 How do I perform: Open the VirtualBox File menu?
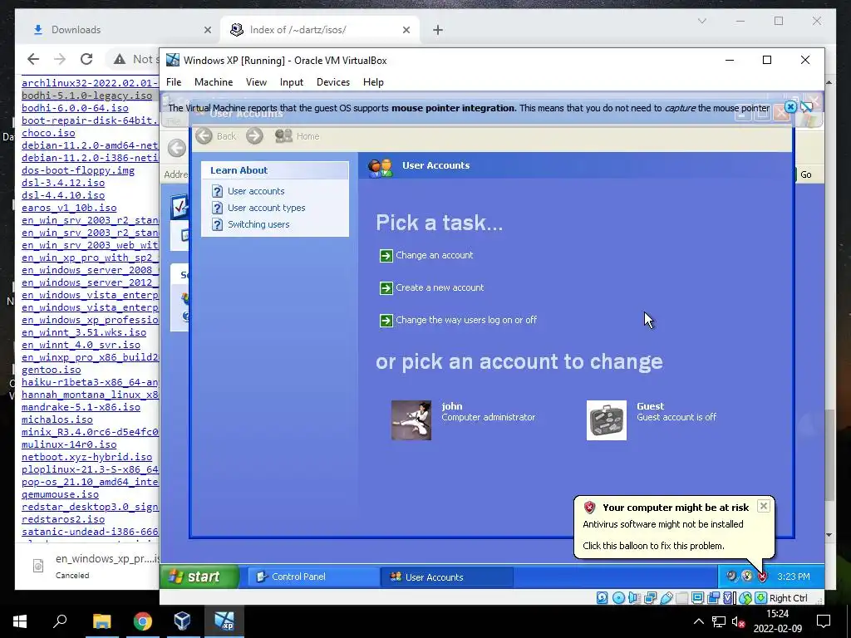pos(174,82)
